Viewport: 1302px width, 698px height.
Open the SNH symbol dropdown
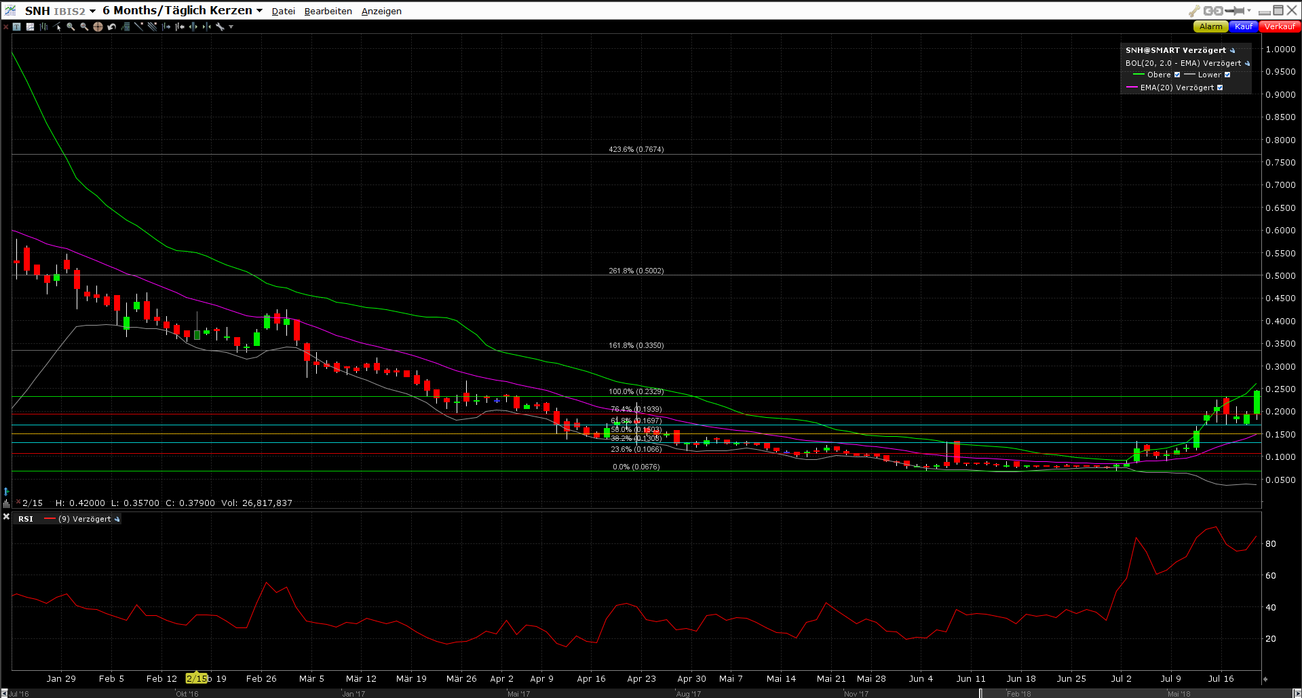93,11
